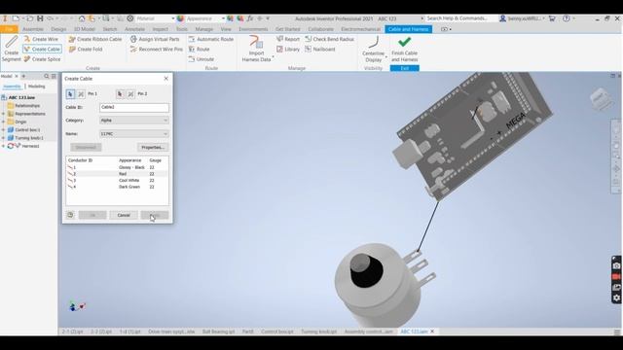
Task: Toggle the Pin 1 select arrow button
Action: pyautogui.click(x=70, y=94)
